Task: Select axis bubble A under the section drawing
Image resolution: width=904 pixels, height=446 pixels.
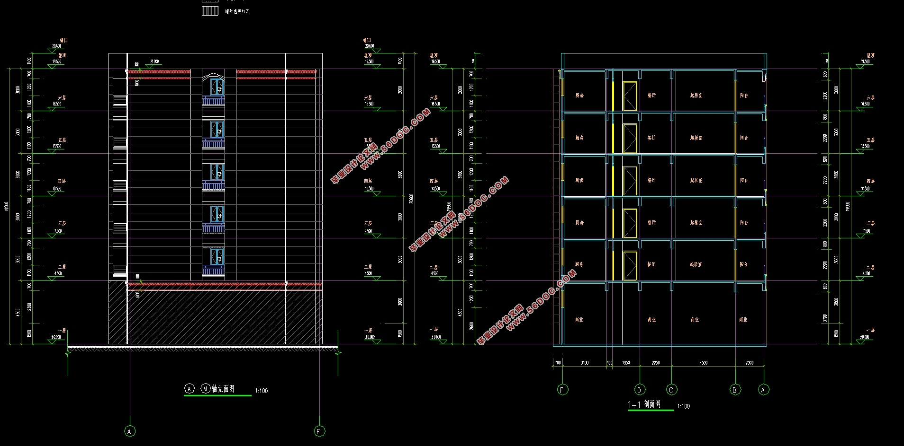Action: [x=763, y=390]
